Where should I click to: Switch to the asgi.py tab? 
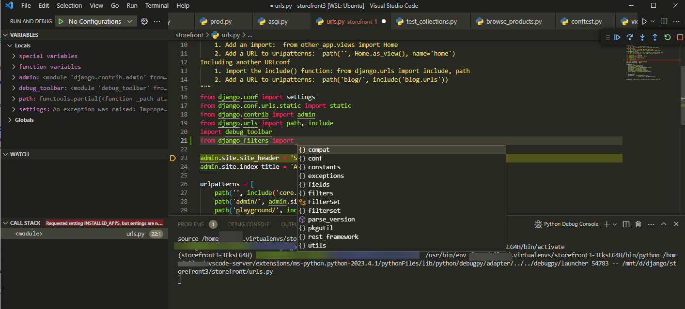(x=281, y=22)
